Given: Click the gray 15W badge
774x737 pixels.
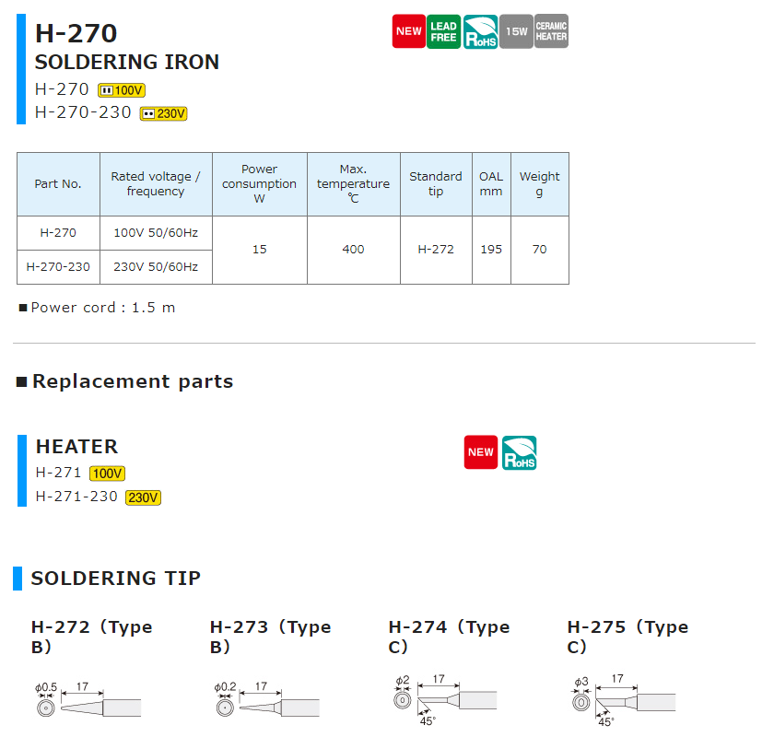Looking at the screenshot, I should (516, 31).
